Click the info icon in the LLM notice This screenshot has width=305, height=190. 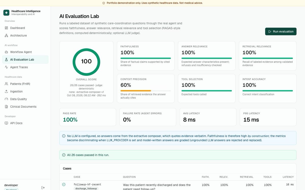click(x=64, y=136)
